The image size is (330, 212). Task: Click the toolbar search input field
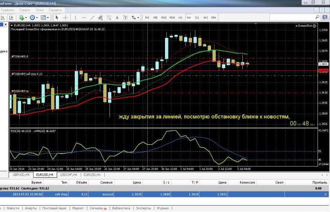[x=292, y=18]
